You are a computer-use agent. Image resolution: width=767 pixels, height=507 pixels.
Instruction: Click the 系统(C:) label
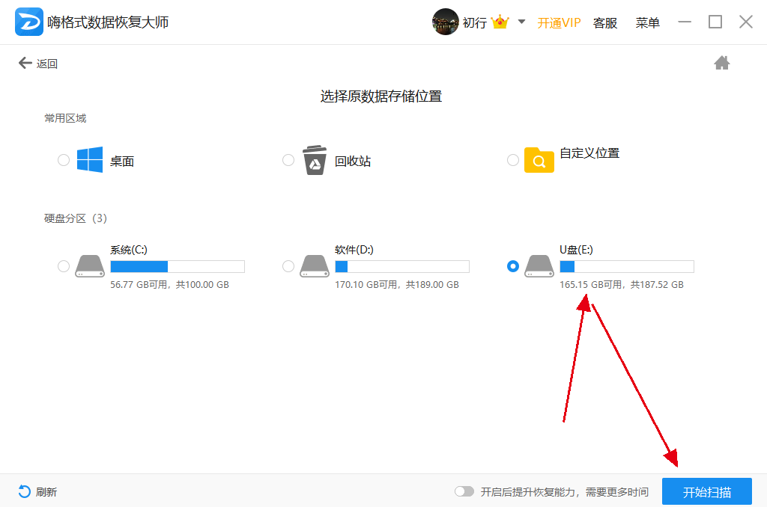coord(129,250)
